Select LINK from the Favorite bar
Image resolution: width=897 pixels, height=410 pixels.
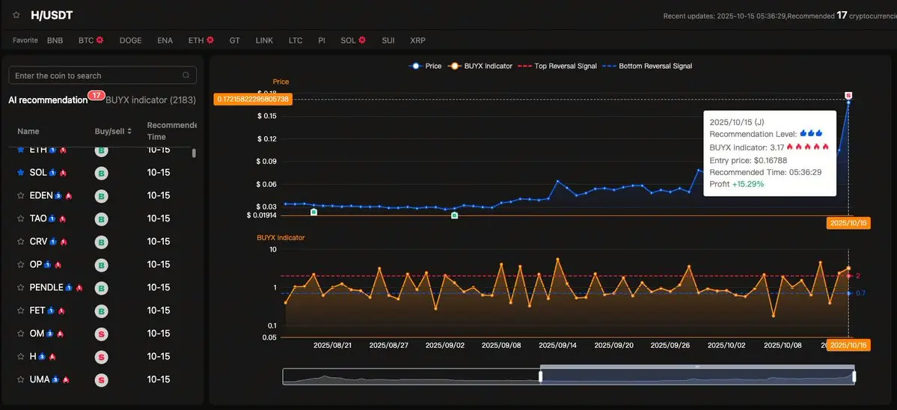(x=264, y=40)
